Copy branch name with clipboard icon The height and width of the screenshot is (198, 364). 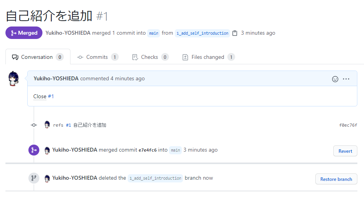(x=235, y=33)
